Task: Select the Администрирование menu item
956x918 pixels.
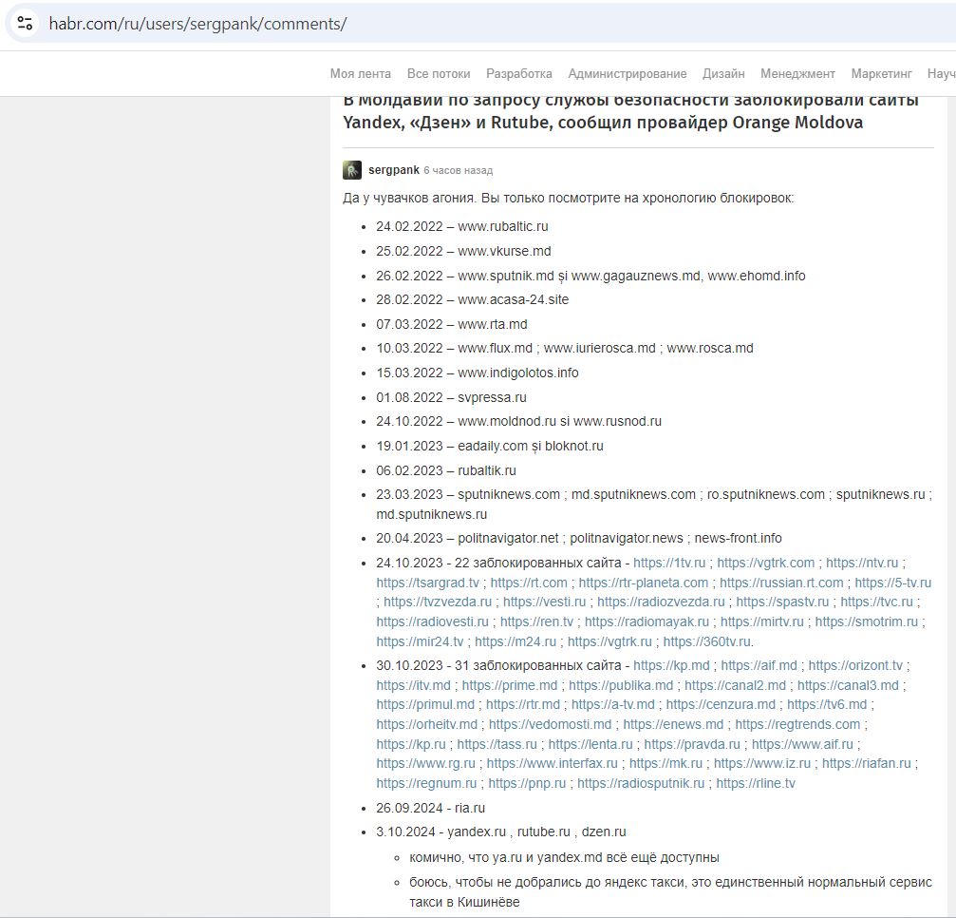Action: point(628,74)
